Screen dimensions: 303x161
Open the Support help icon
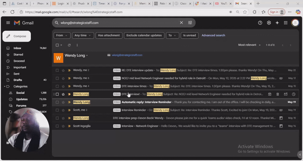260,23
